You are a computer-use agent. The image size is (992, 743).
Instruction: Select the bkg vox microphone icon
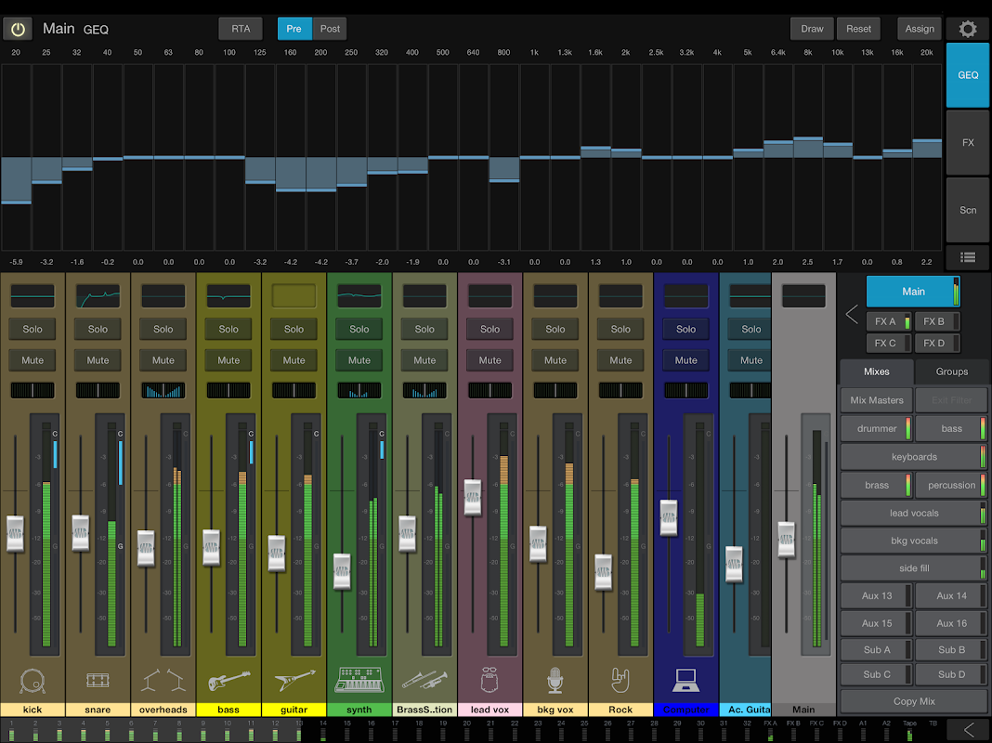(x=555, y=680)
